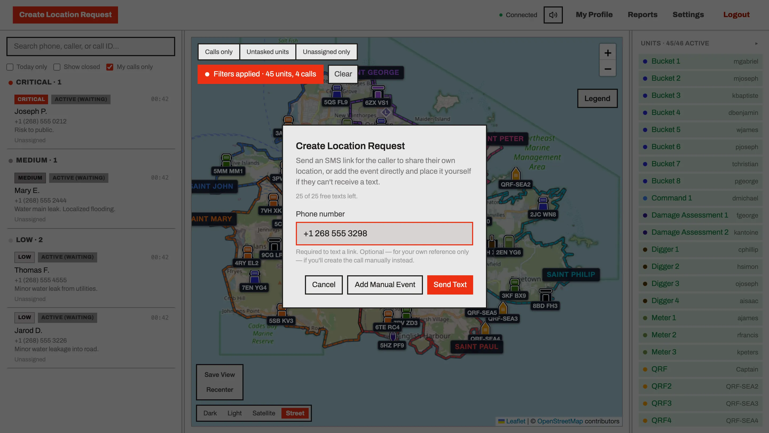Click the Filters applied status banner
The height and width of the screenshot is (433, 769).
(260, 74)
